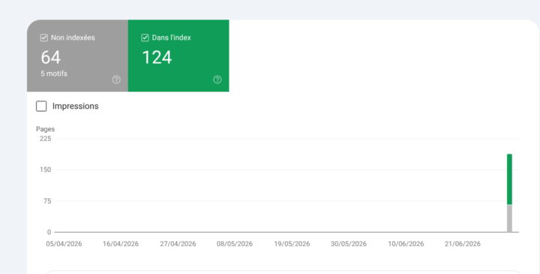The height and width of the screenshot is (274, 540).
Task: Click the 16/04/2026 date label
Action: coord(121,244)
